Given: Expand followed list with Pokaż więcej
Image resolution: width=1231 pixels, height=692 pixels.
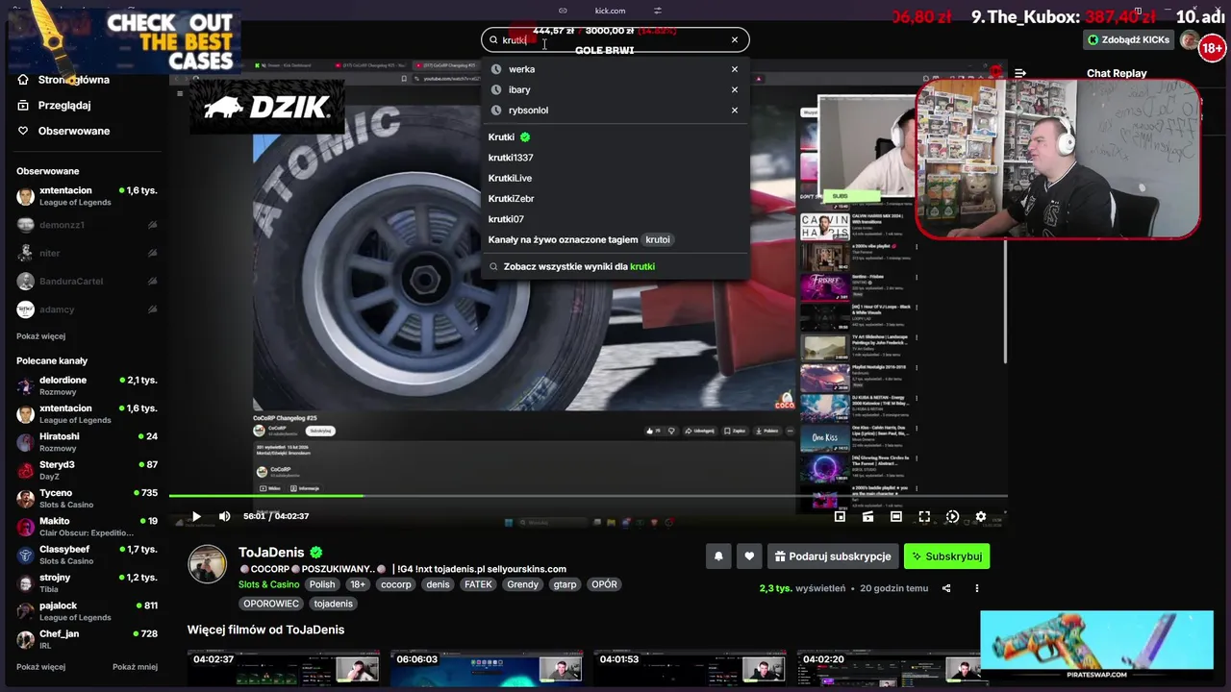Looking at the screenshot, I should pyautogui.click(x=40, y=336).
